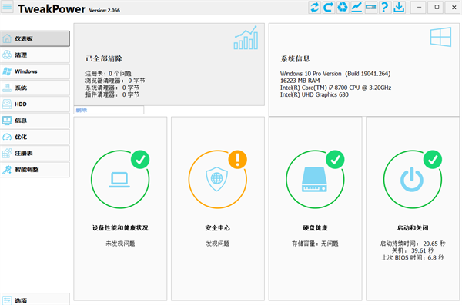The image size is (462, 305).
Task: Click the TweakPower title text
Action: coord(52,8)
